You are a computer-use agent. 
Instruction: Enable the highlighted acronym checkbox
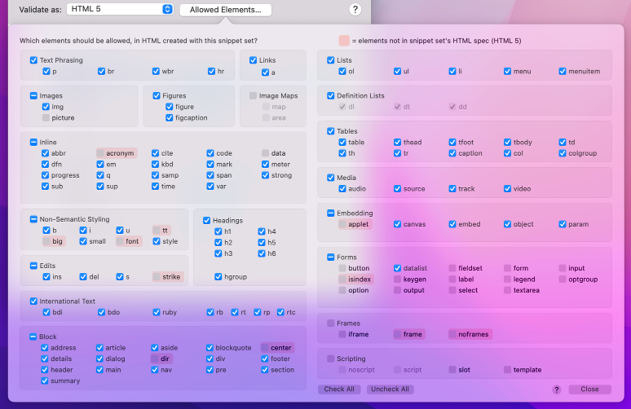tap(100, 153)
